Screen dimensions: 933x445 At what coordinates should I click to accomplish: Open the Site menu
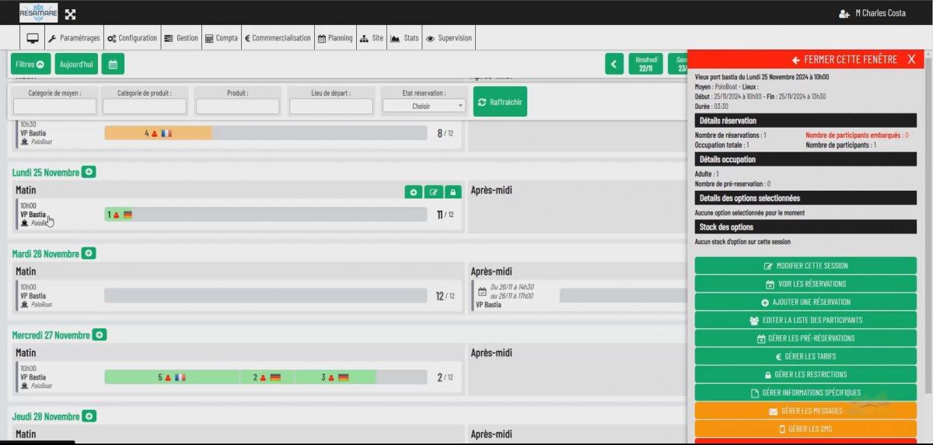(x=372, y=38)
